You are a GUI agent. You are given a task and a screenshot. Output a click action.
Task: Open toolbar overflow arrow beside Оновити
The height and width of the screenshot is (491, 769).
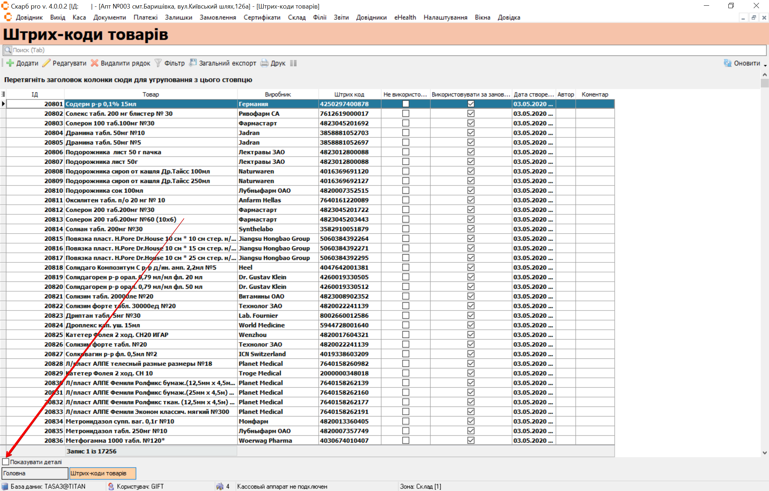pyautogui.click(x=765, y=66)
